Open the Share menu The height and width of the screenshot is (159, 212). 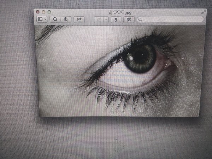click(79, 19)
